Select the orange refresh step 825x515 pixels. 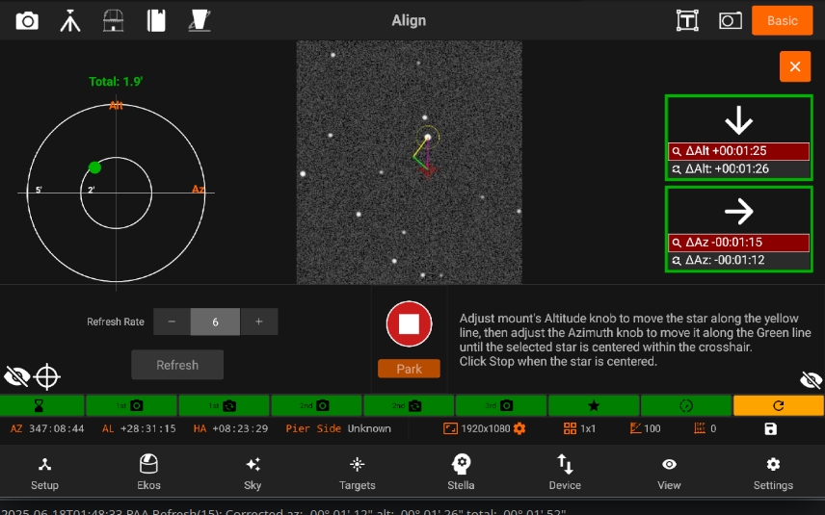point(779,405)
